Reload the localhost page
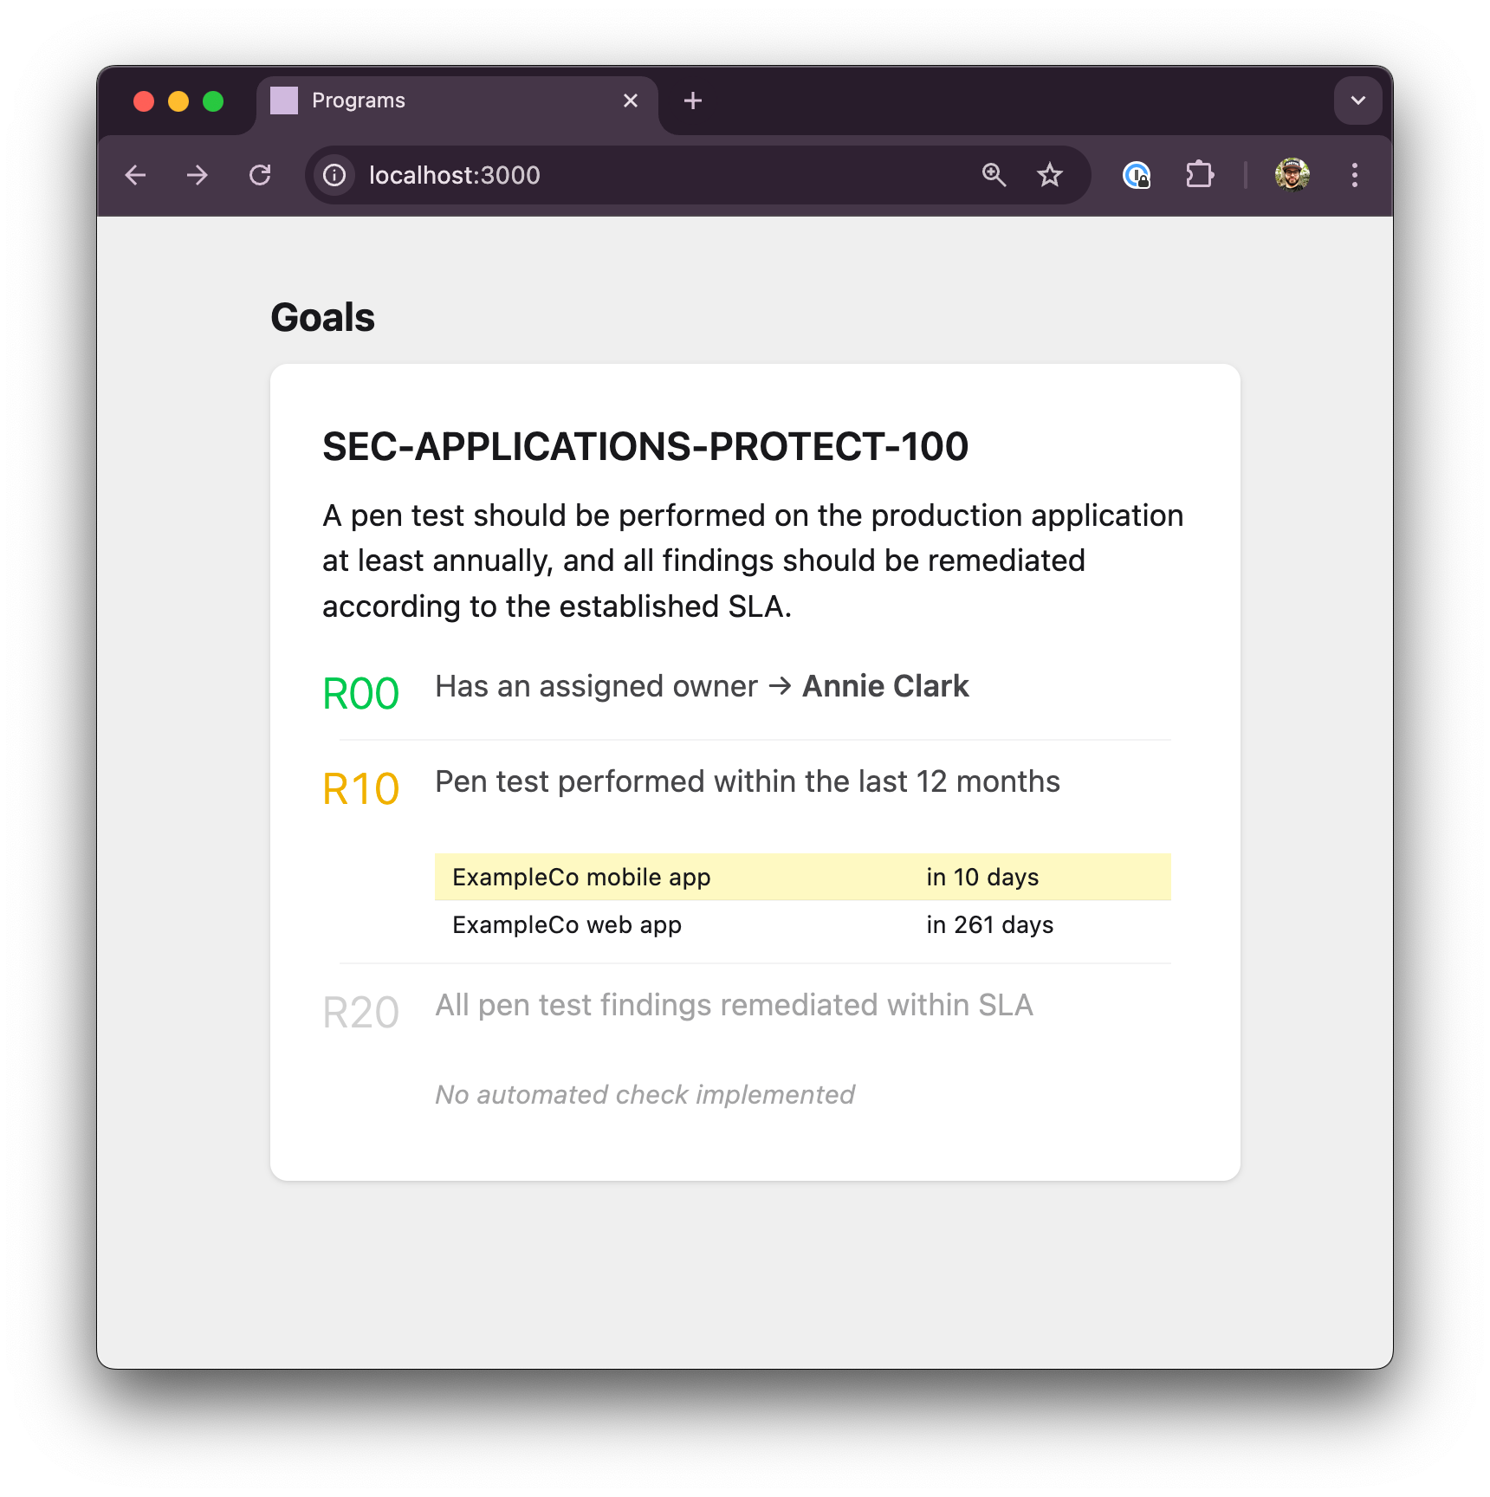1490x1497 pixels. click(260, 176)
